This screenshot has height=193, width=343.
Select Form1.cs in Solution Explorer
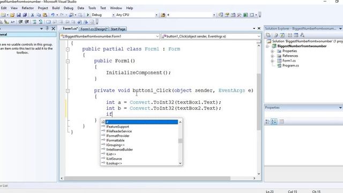click(x=289, y=61)
